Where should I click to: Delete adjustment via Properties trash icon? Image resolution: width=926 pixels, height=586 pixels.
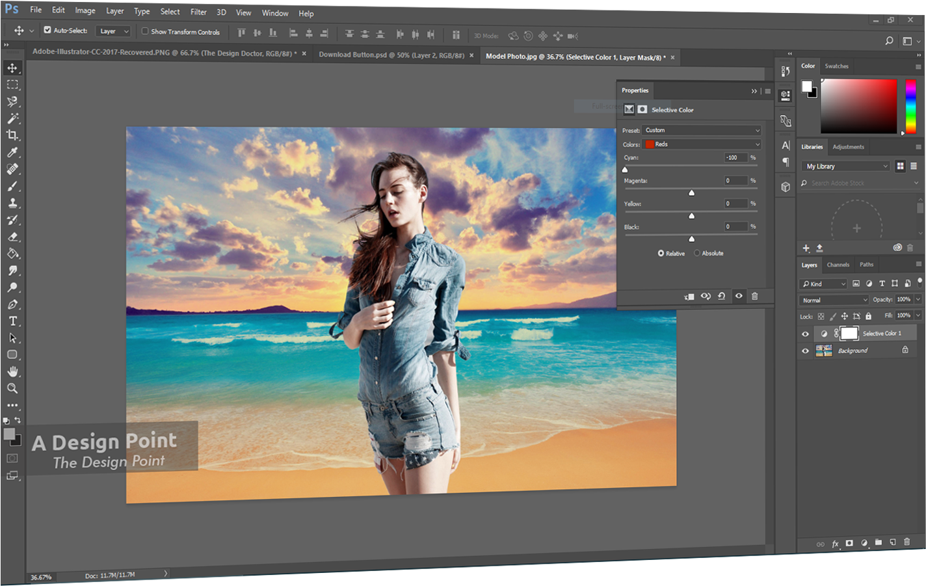coord(754,297)
